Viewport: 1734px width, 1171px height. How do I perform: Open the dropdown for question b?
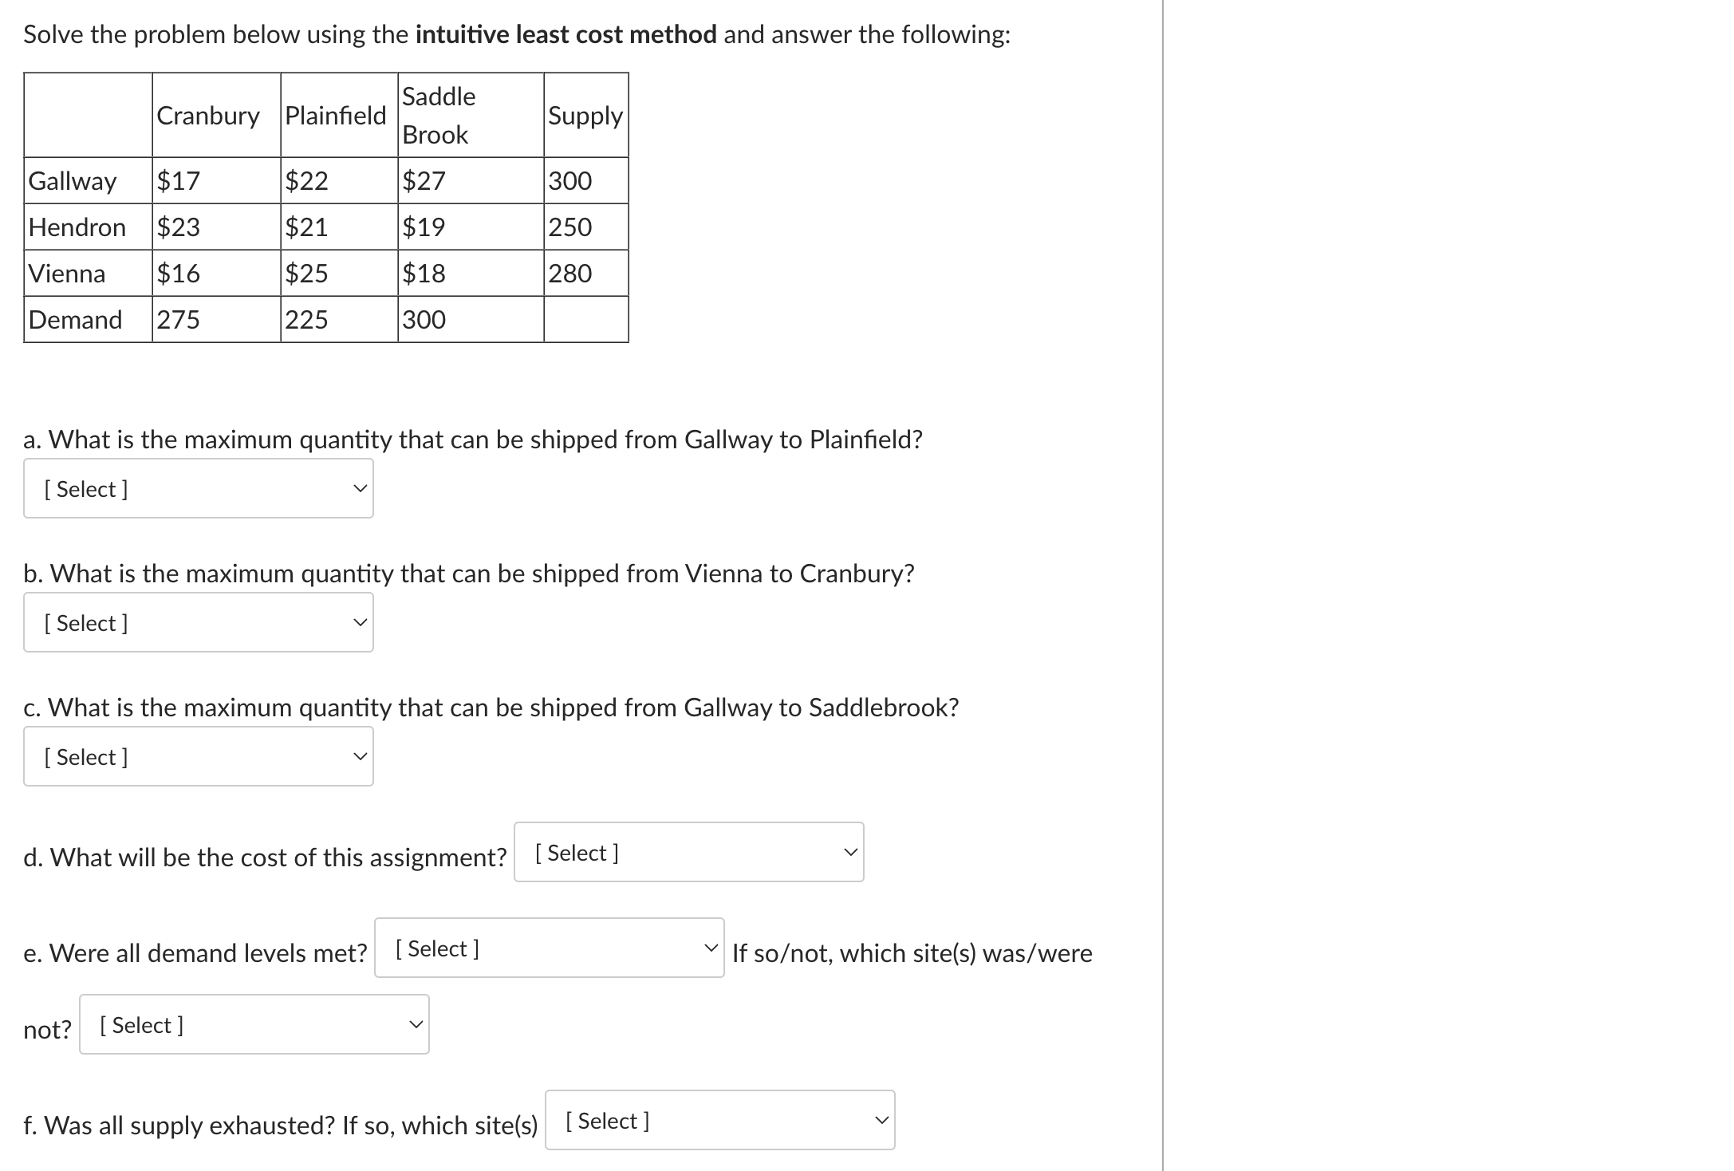pos(198,622)
